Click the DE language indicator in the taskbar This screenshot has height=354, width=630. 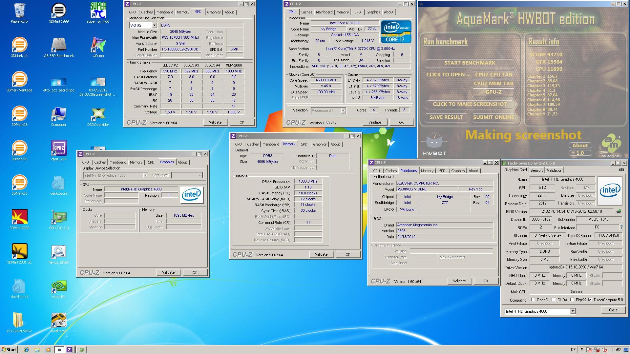[x=573, y=350]
